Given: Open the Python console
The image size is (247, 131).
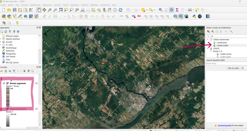Looking at the screenshot, I should (x=194, y=17).
